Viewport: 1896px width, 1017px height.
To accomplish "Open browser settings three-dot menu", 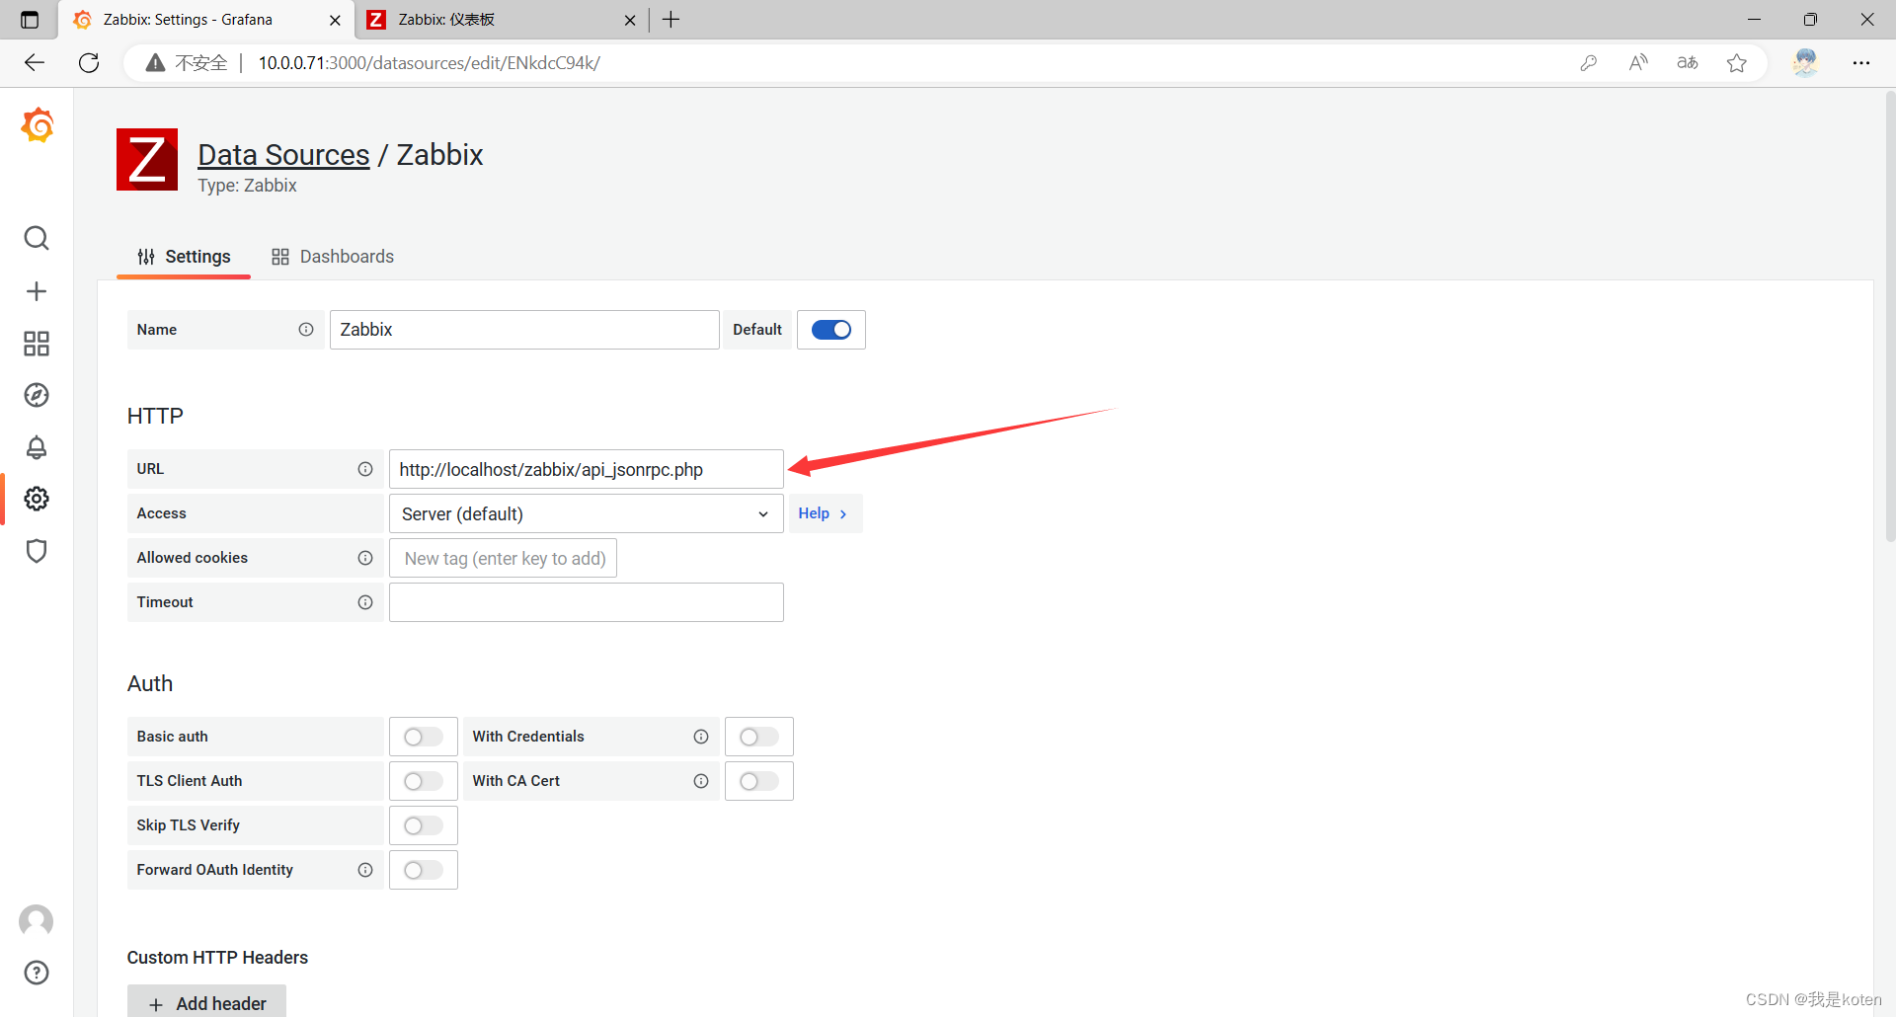I will click(1861, 63).
